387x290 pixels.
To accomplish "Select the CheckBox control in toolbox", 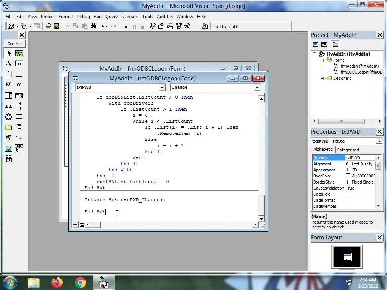I will [9, 85].
